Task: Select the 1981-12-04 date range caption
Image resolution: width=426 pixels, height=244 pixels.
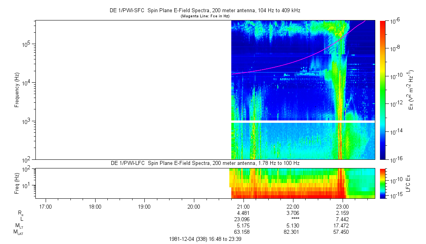Action: tap(205, 239)
